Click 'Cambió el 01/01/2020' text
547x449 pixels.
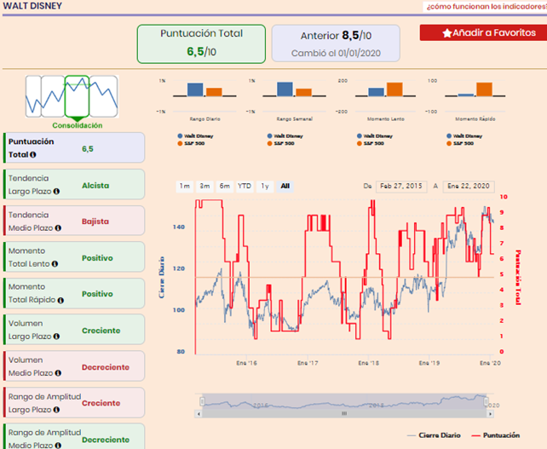pyautogui.click(x=336, y=54)
